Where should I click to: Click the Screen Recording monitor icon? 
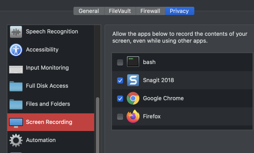coord(16,122)
